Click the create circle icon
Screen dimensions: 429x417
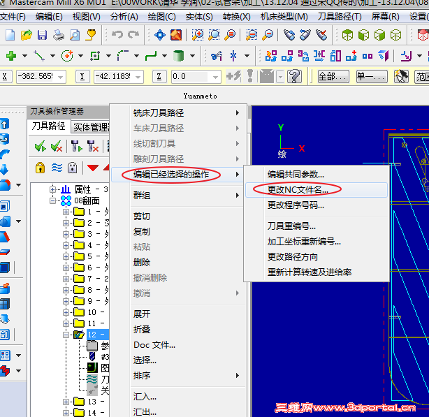pos(67,56)
